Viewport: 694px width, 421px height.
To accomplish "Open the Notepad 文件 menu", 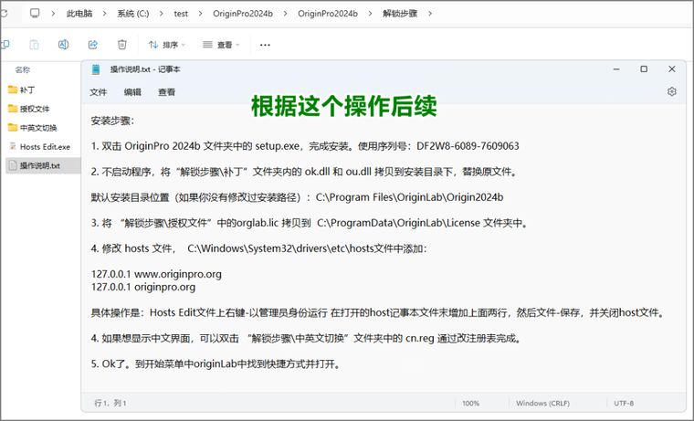I will (x=99, y=92).
